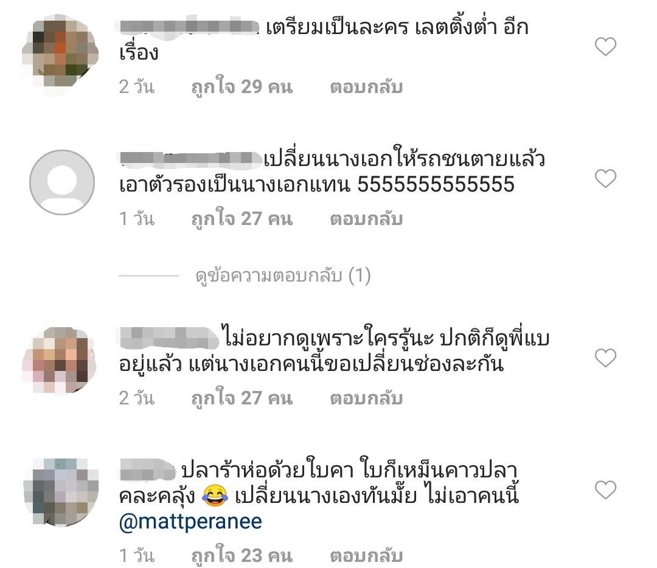Like the ไม่อยากดู comment with heart
This screenshot has width=657, height=568.
point(605,358)
